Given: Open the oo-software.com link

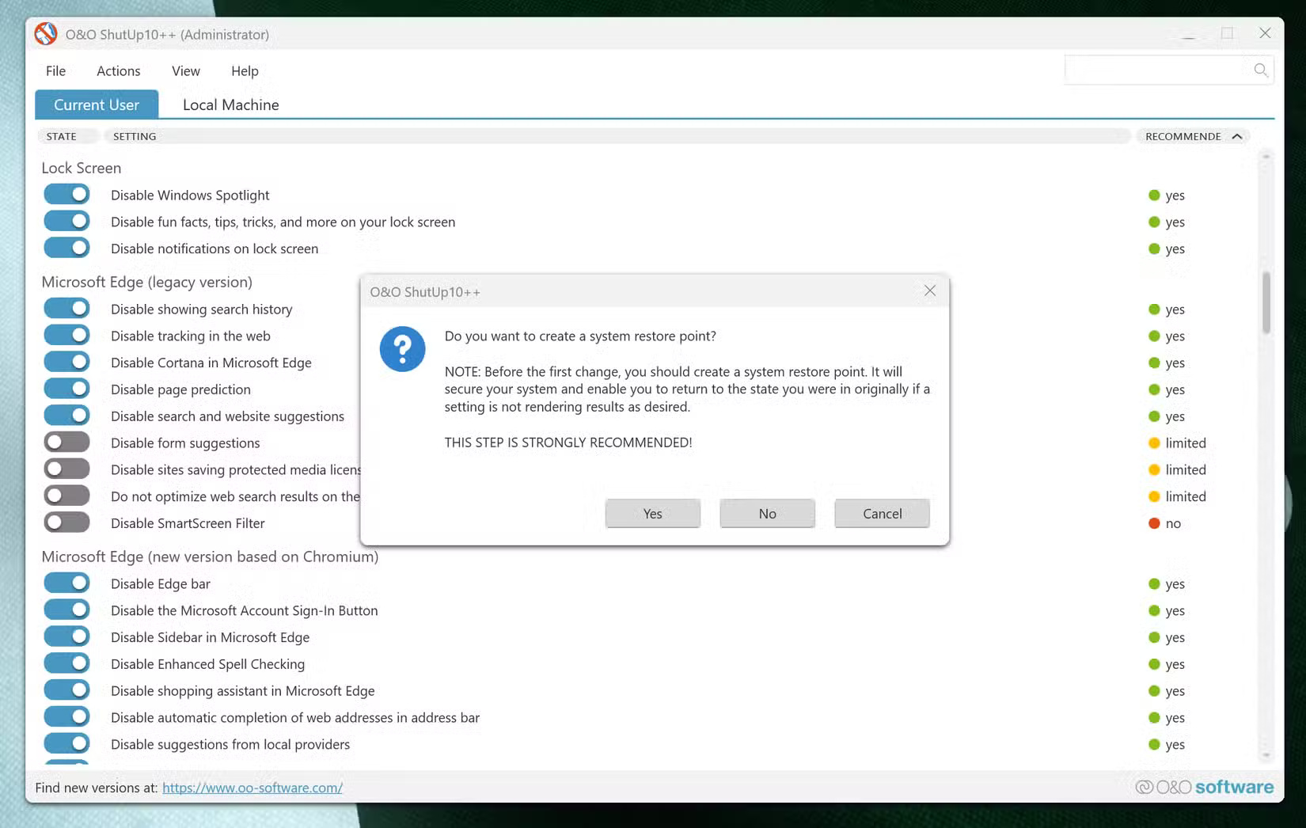Looking at the screenshot, I should [x=252, y=788].
